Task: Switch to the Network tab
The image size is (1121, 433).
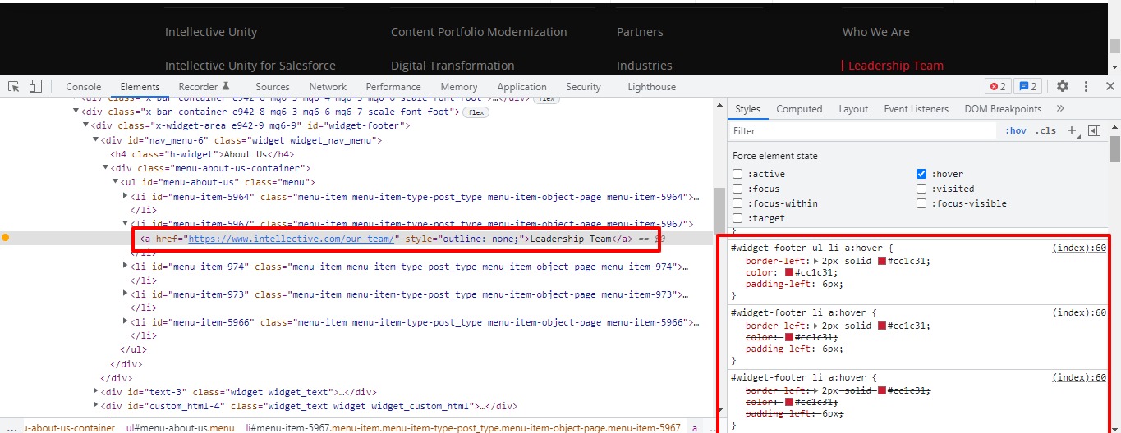Action: coord(328,87)
